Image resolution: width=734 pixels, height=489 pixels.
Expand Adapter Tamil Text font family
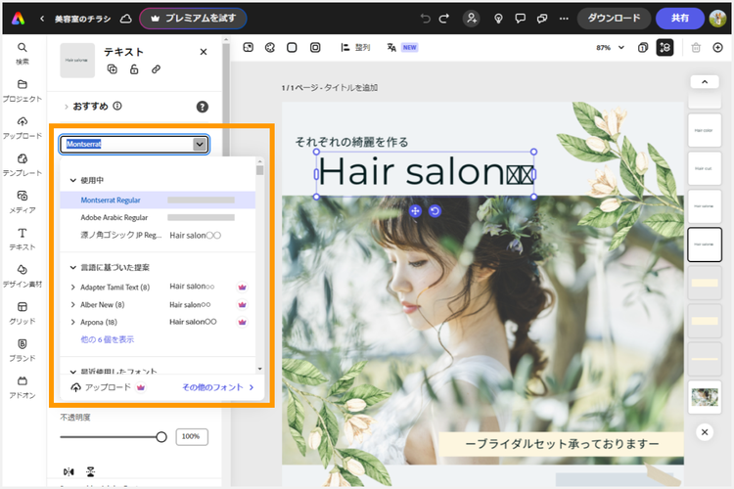point(73,288)
